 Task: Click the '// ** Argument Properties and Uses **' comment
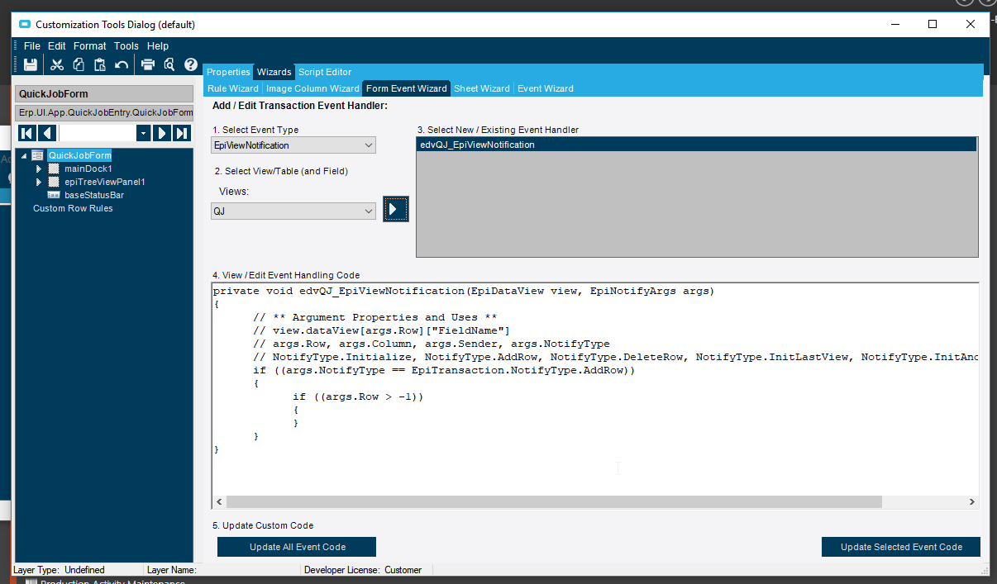click(x=374, y=317)
